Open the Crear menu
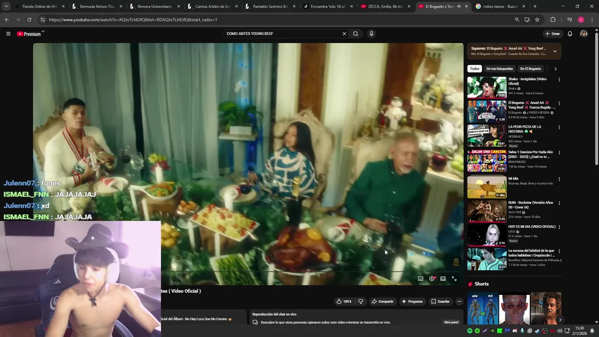This screenshot has width=599, height=337. (x=553, y=34)
